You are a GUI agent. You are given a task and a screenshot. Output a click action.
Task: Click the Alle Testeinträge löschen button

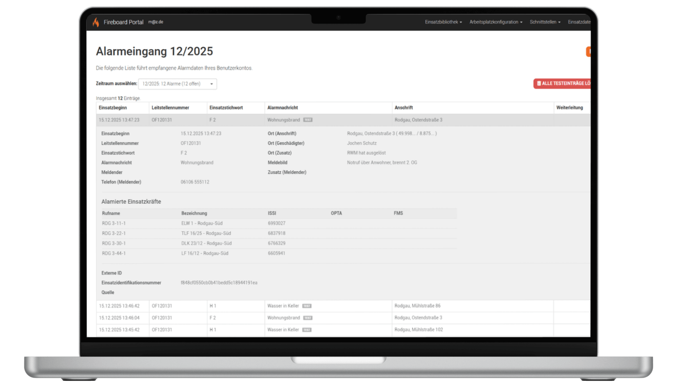tap(563, 83)
